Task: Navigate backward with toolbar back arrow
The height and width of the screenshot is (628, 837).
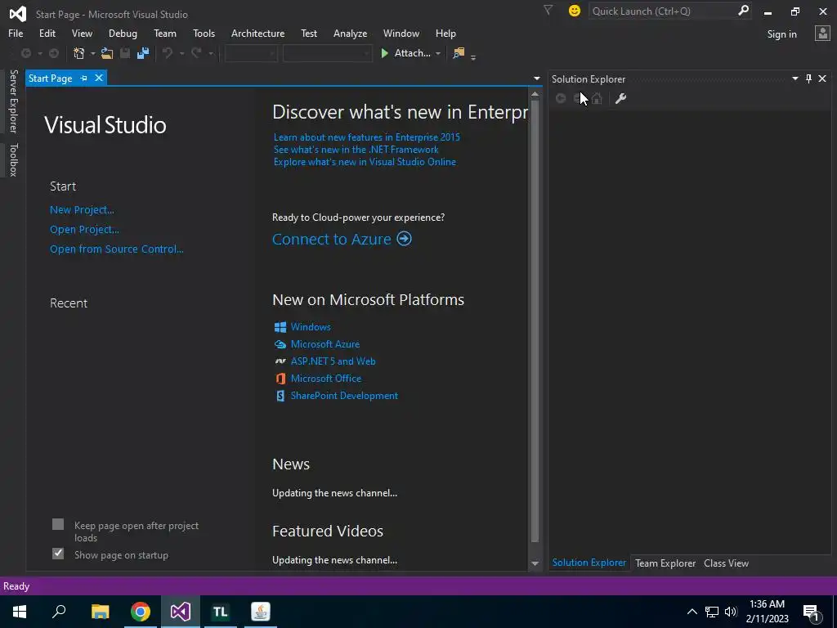Action: coord(25,53)
